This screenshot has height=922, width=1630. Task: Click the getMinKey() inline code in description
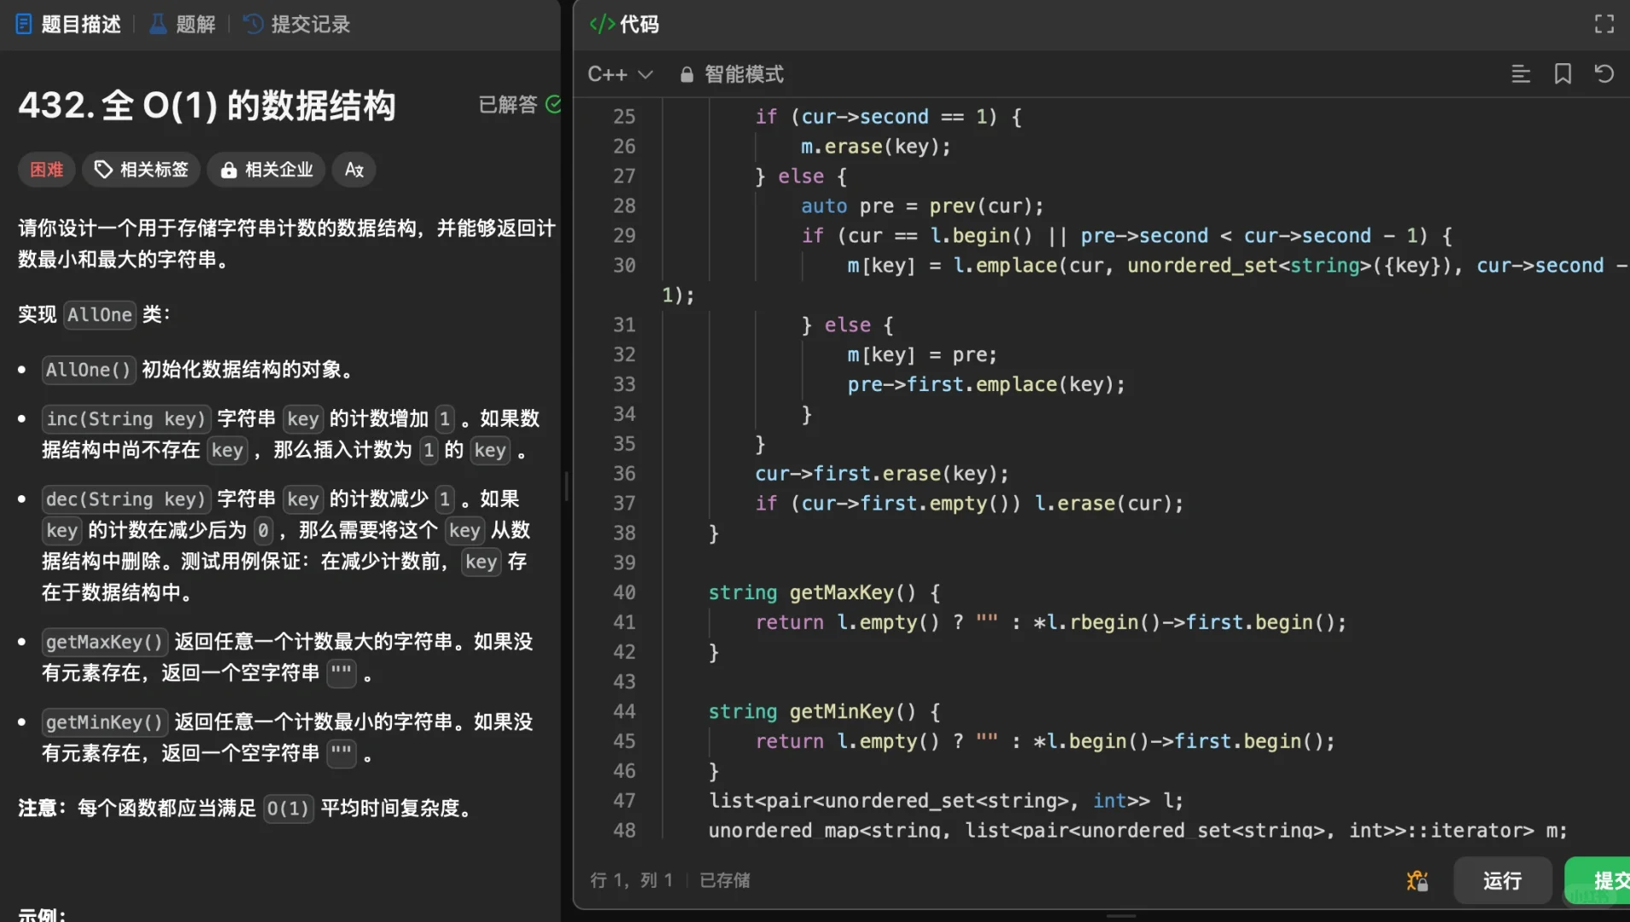coord(104,722)
